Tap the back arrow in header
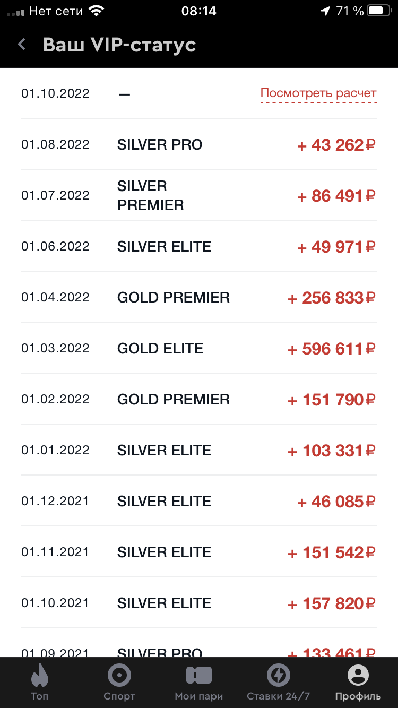 22,45
